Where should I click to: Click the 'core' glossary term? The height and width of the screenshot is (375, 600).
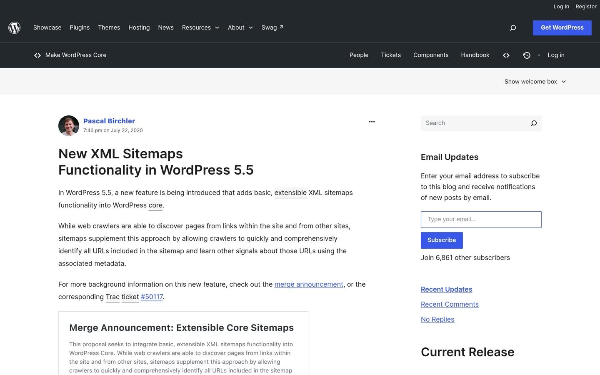click(x=155, y=205)
